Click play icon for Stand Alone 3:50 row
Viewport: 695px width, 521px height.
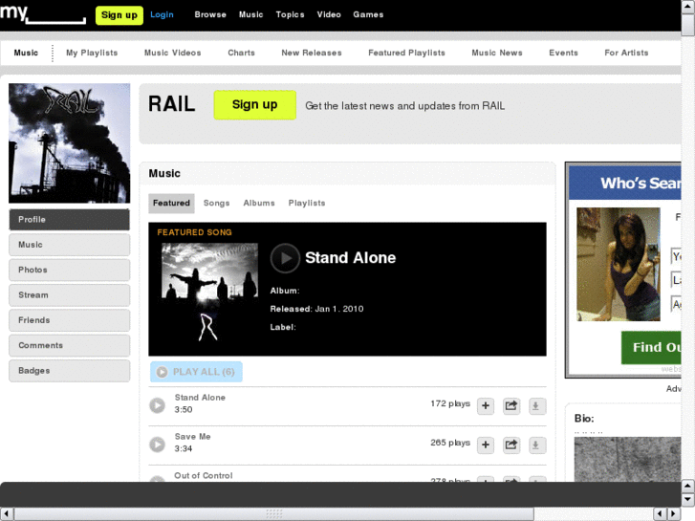click(x=157, y=405)
